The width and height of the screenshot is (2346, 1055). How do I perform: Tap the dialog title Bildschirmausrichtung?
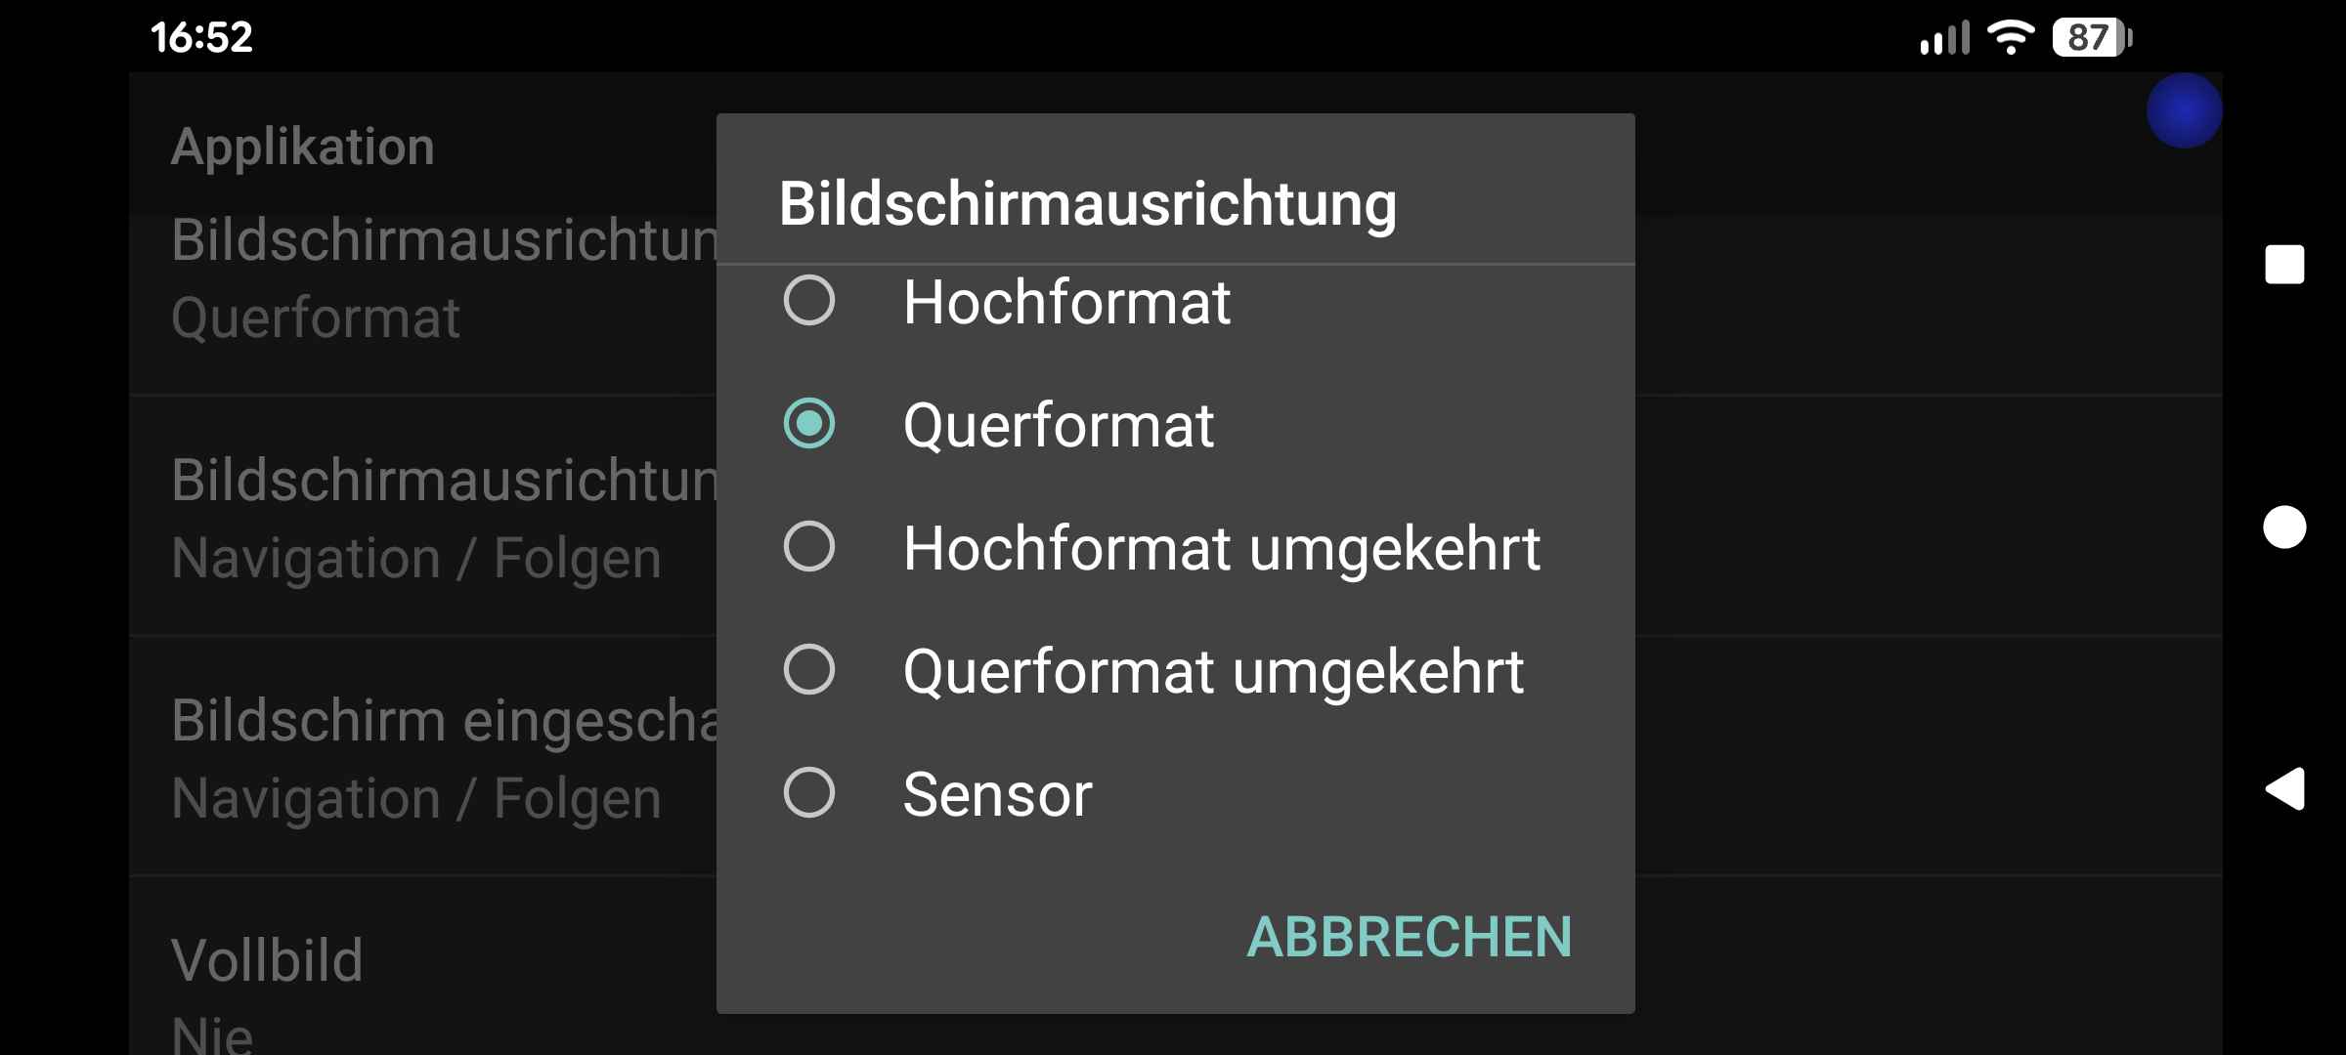pos(1087,204)
